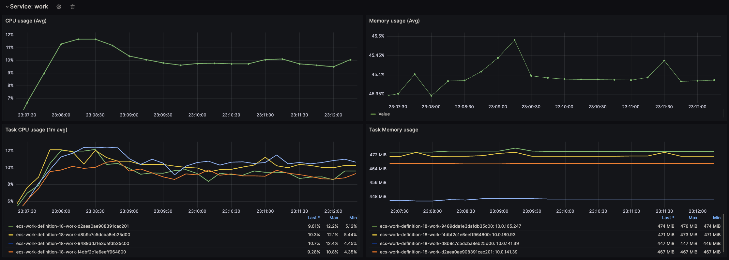Isolate the d8b9c7c5dcba8eb25d00 series in Task CPU legend
Image resolution: width=729 pixels, height=260 pixels.
click(x=73, y=235)
